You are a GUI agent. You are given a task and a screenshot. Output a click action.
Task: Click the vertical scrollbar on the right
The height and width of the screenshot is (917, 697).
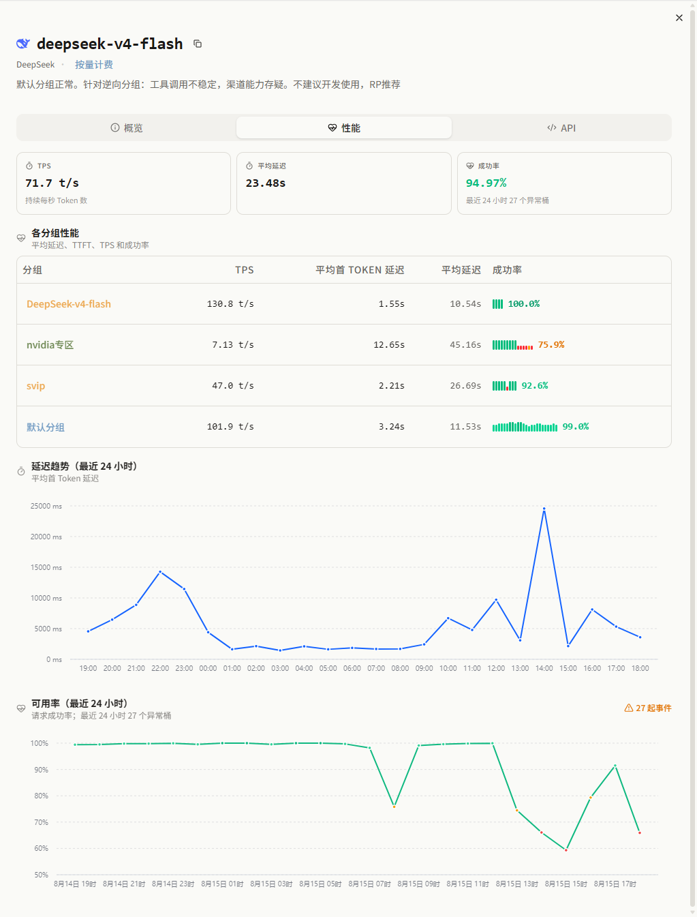pos(693,458)
